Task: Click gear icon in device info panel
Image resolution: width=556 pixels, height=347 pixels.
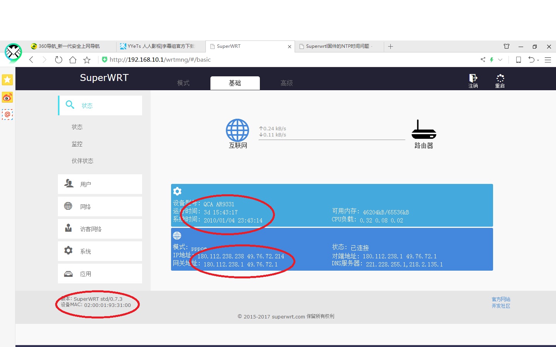Action: (177, 191)
